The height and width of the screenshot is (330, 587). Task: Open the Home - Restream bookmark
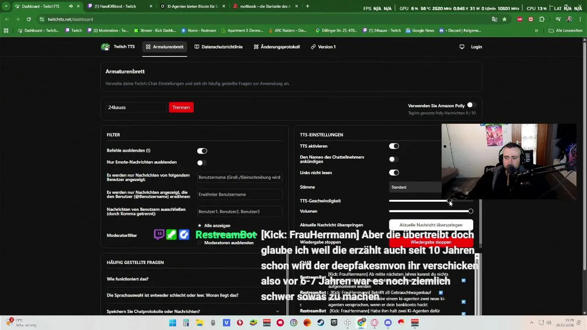coord(199,31)
